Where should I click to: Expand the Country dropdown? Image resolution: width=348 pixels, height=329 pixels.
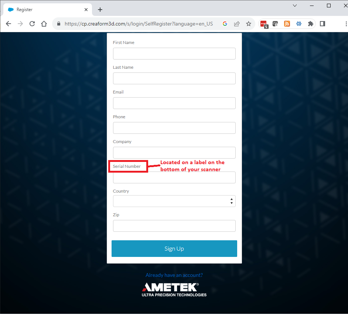[174, 201]
